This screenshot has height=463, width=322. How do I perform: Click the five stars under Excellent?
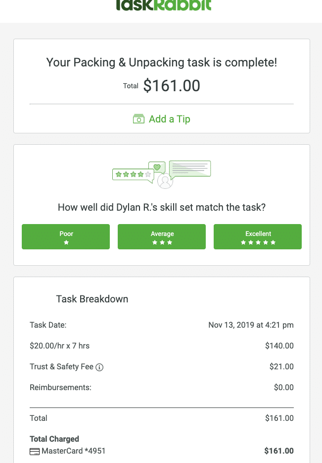click(x=258, y=243)
